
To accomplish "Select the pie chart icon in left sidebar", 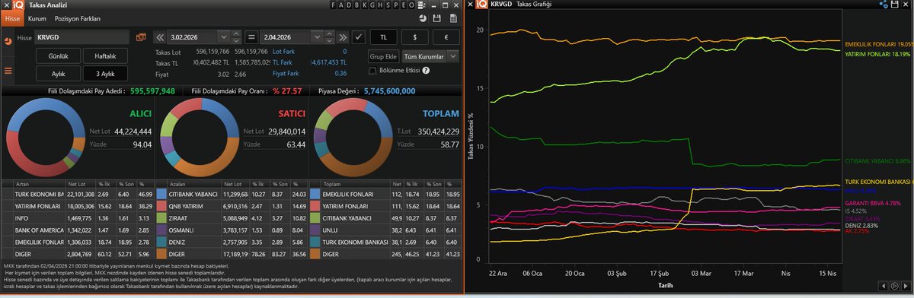I will (8, 42).
